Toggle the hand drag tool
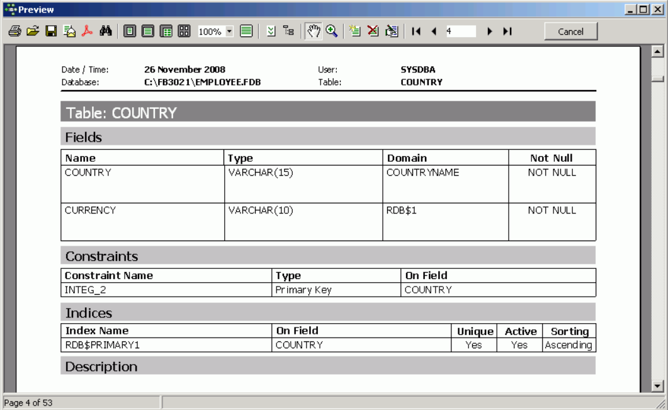The image size is (668, 410). 314,31
